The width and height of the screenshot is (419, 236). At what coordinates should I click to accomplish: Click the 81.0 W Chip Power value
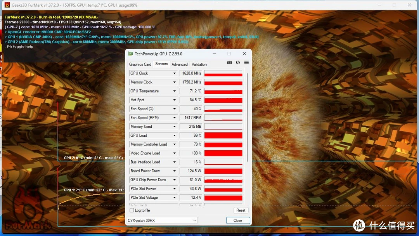191,180
